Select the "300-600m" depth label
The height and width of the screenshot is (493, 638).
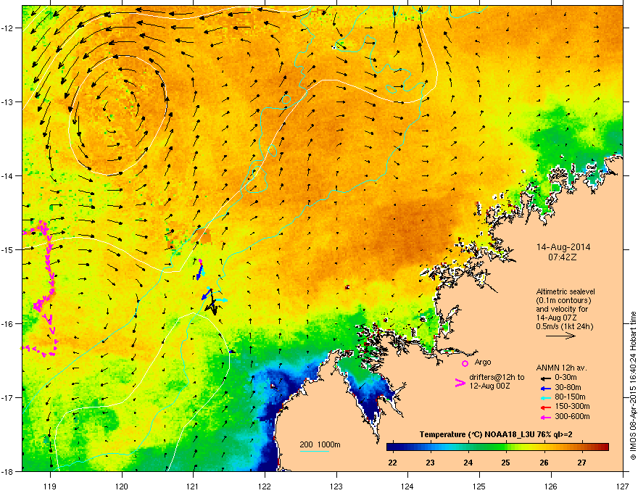573,416
